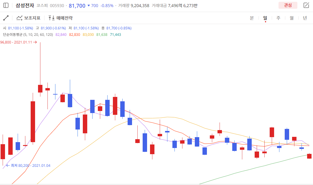Image resolution: width=313 pixels, height=185 pixels.
Task: Click the KOSPI market label 코스피
Action: click(42, 6)
